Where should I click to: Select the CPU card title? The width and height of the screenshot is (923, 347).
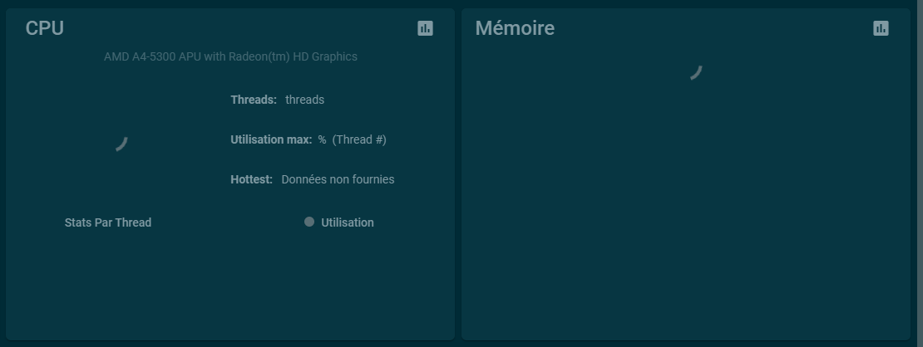[45, 28]
